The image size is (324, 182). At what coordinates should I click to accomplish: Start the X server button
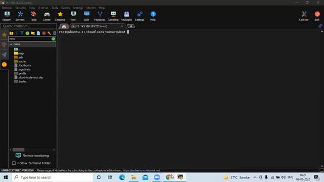point(304,16)
